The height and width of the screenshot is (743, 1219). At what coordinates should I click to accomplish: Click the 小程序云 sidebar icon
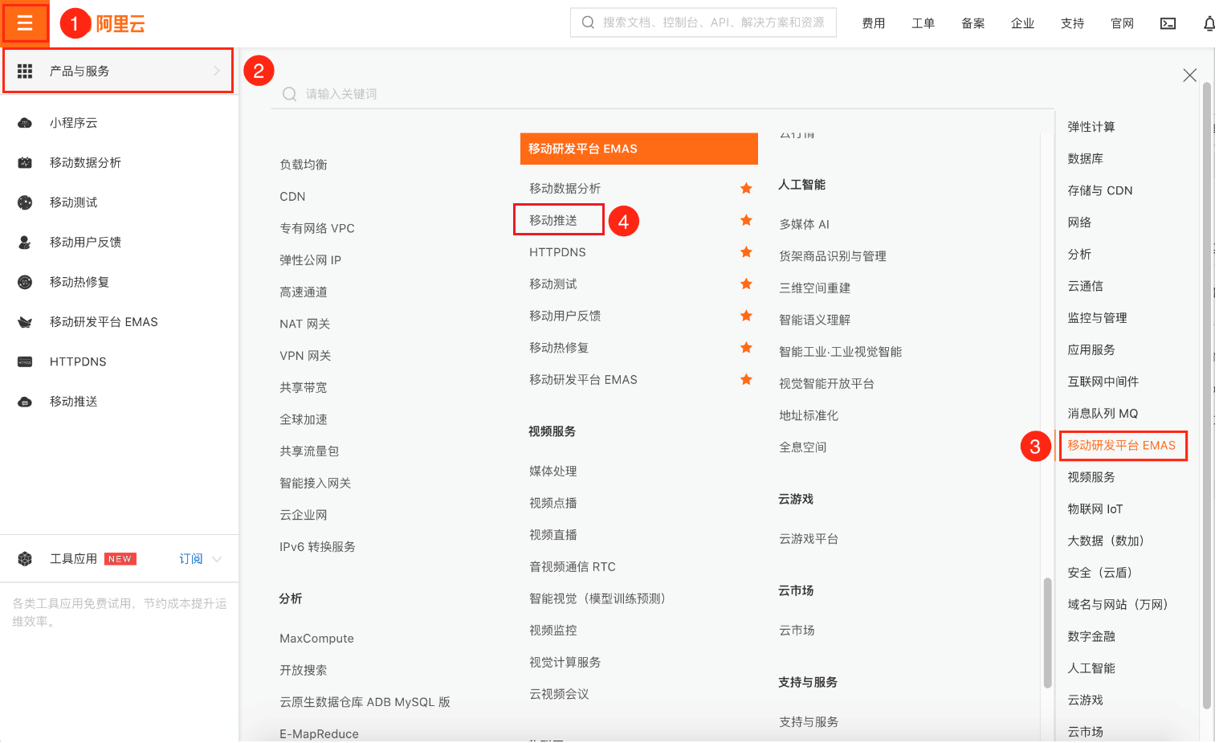click(x=25, y=123)
